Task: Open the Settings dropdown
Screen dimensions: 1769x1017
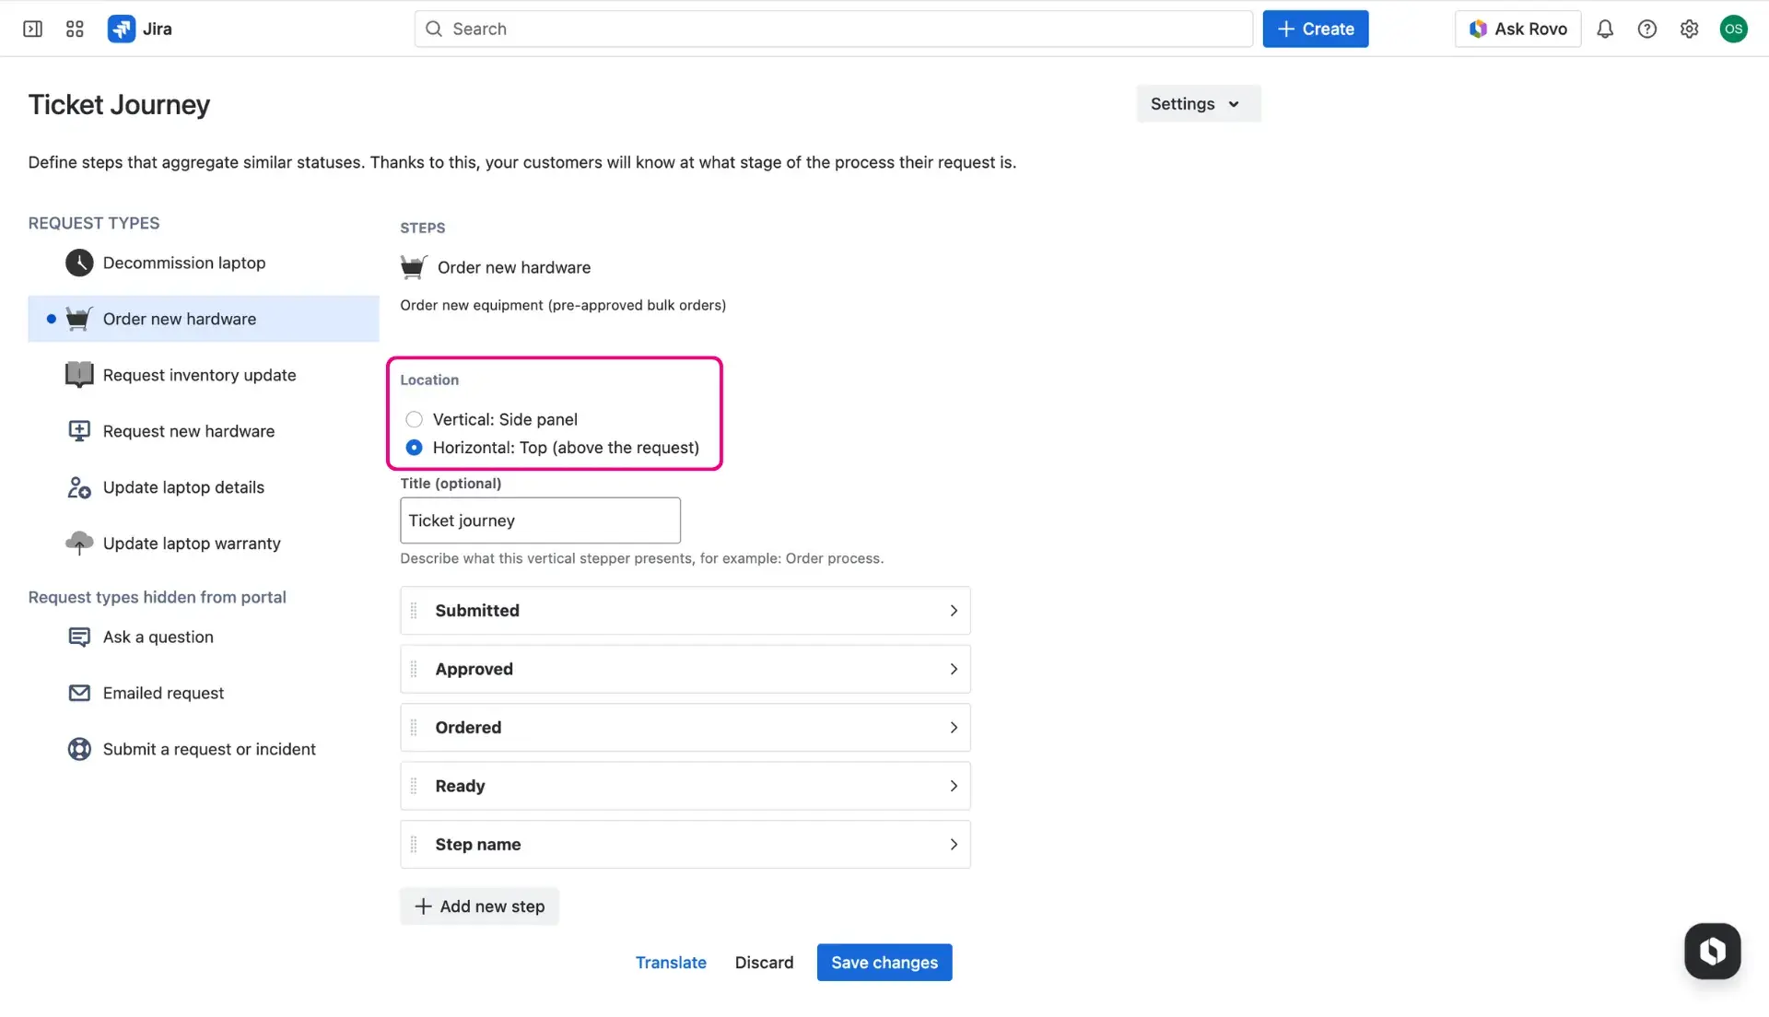Action: coord(1197,103)
